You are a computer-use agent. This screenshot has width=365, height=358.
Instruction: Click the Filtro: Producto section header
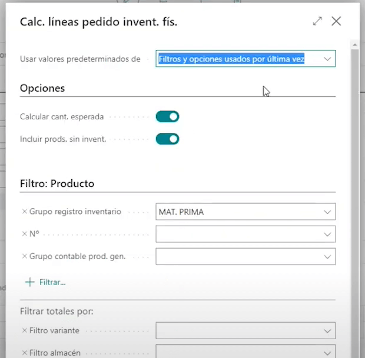57,183
